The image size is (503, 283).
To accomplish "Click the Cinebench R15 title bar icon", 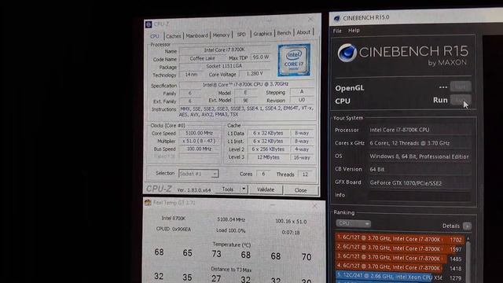I will point(337,18).
